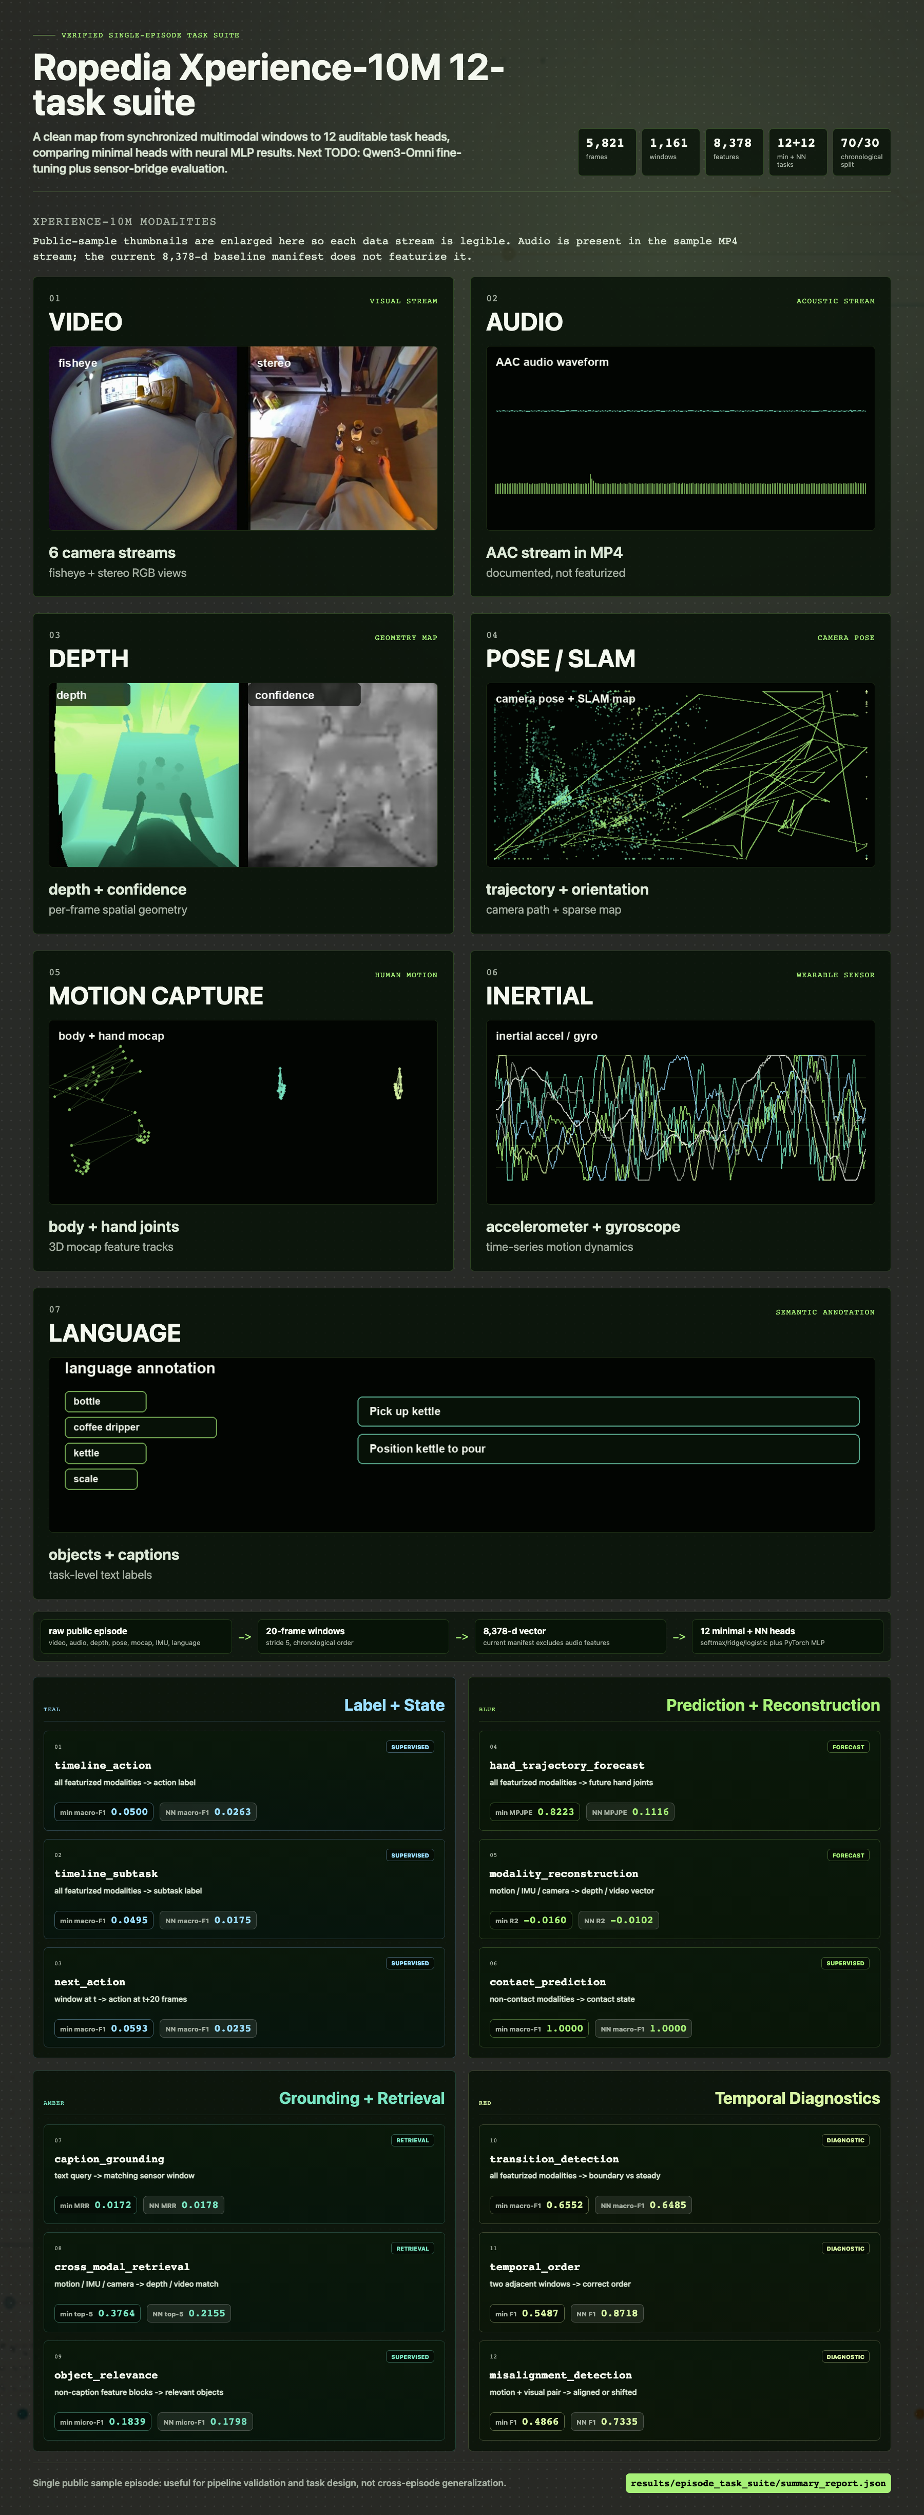Open the cross_modal_retrieval task title
Viewport: 924px width, 2515px height.
122,2267
